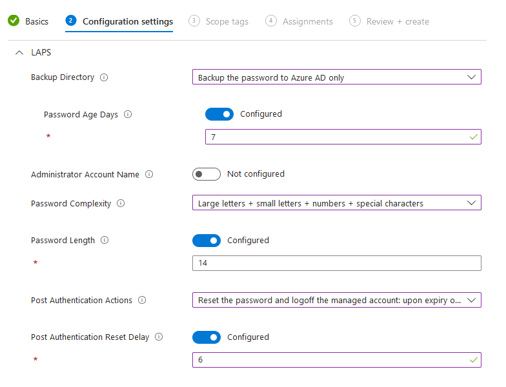The height and width of the screenshot is (387, 506).
Task: Click info icon beside Password Length
Action: tap(105, 241)
